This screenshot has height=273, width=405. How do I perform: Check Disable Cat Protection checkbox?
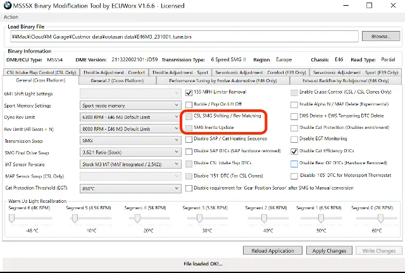click(x=294, y=128)
